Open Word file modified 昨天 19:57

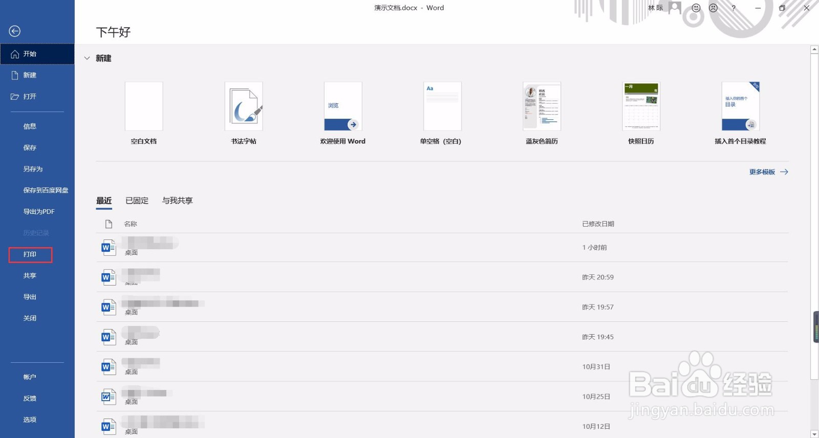pos(442,307)
